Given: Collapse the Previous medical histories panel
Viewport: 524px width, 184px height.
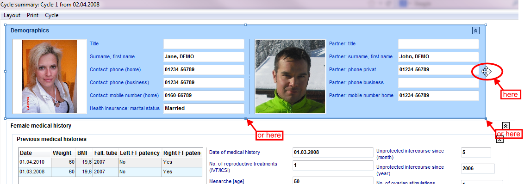Looking at the screenshot, I should (x=499, y=140).
